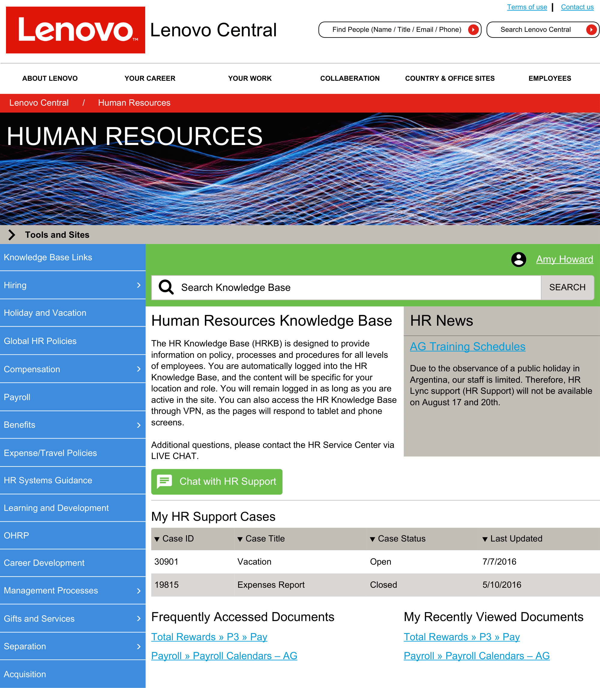
Task: Expand the Benefits submenu chevron
Action: 139,425
